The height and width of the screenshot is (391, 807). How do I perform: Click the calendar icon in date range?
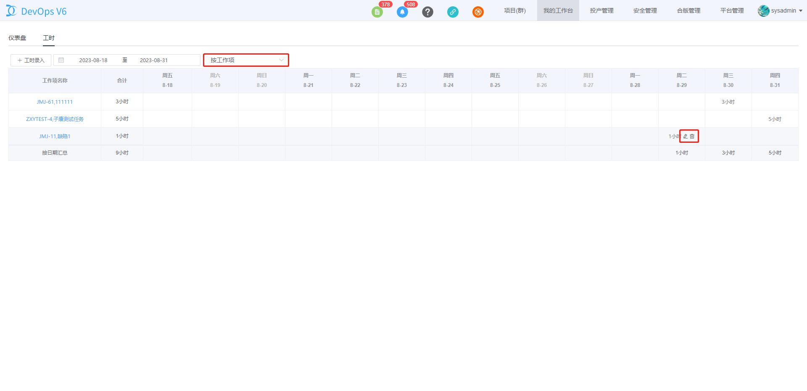(61, 60)
